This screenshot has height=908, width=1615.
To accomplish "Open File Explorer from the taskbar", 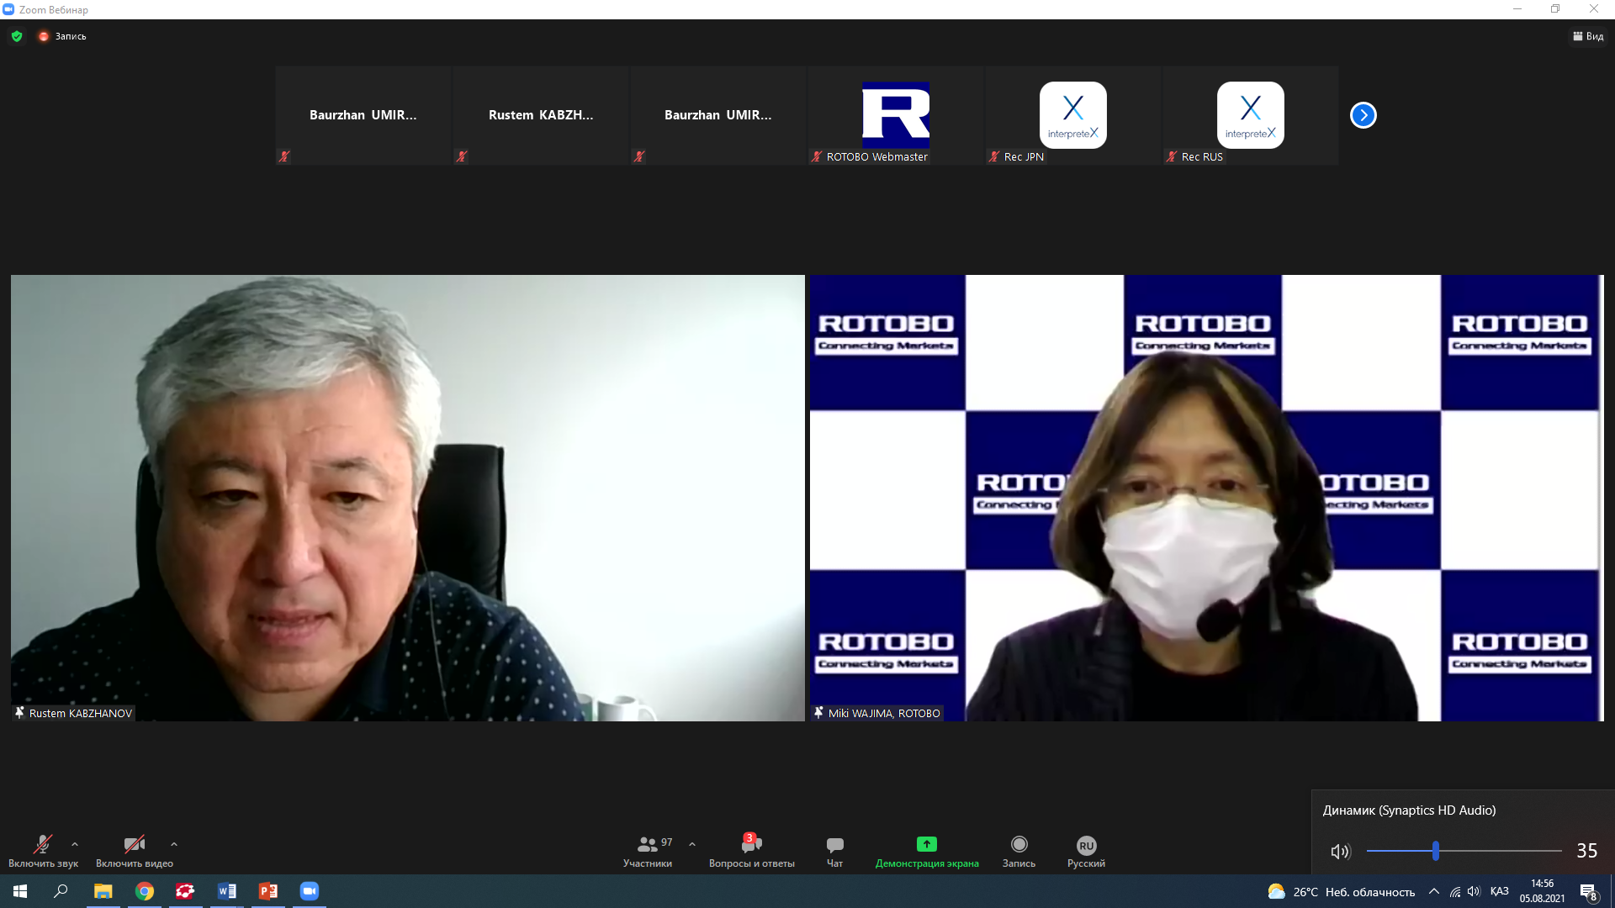I will pos(103,891).
